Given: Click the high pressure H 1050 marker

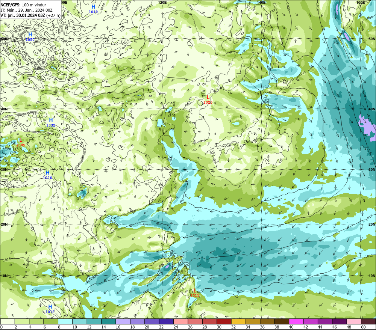Looking at the screenshot, I should (x=30, y=37).
